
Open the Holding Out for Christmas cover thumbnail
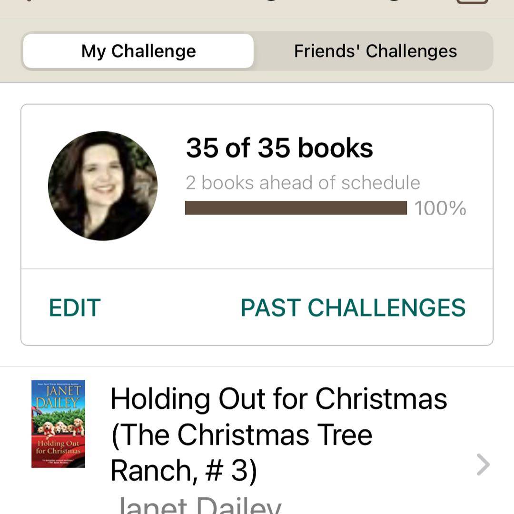click(x=58, y=424)
